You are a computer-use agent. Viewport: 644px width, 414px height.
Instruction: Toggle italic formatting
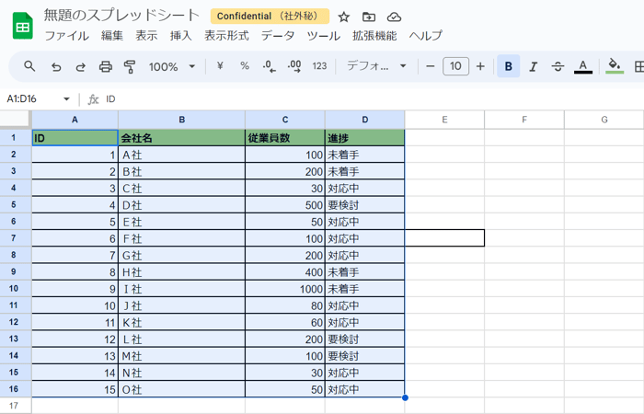[x=533, y=66]
